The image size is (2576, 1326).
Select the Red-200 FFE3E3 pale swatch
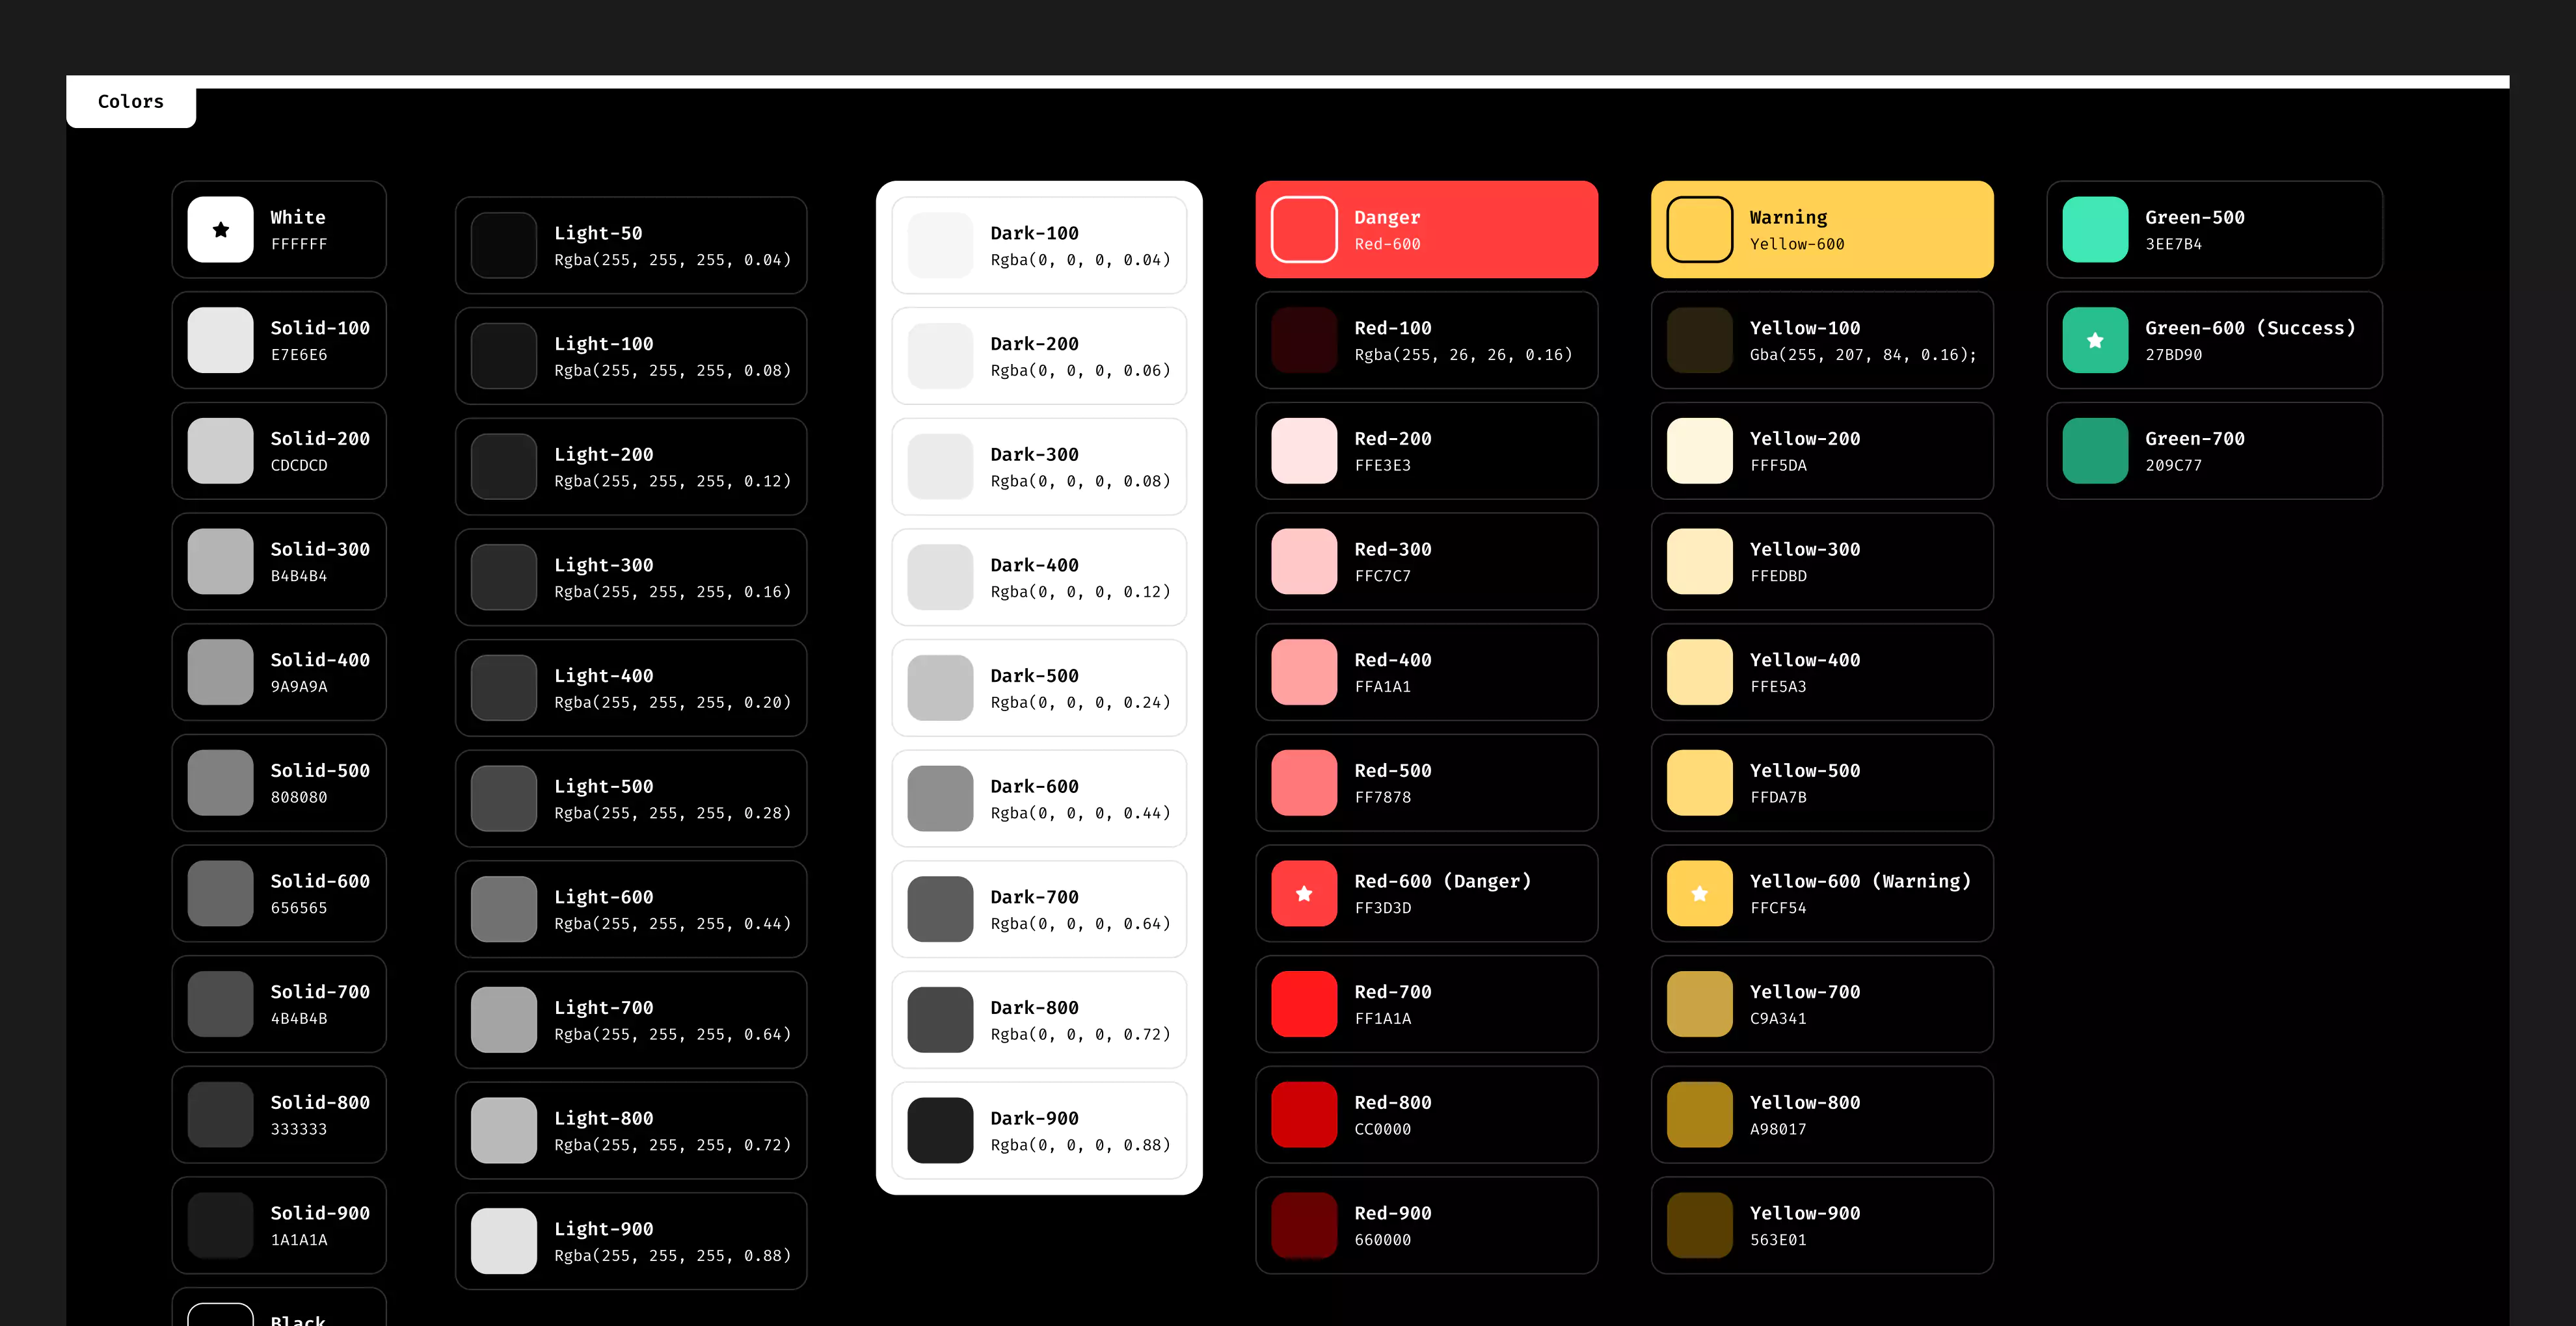pos(1304,450)
